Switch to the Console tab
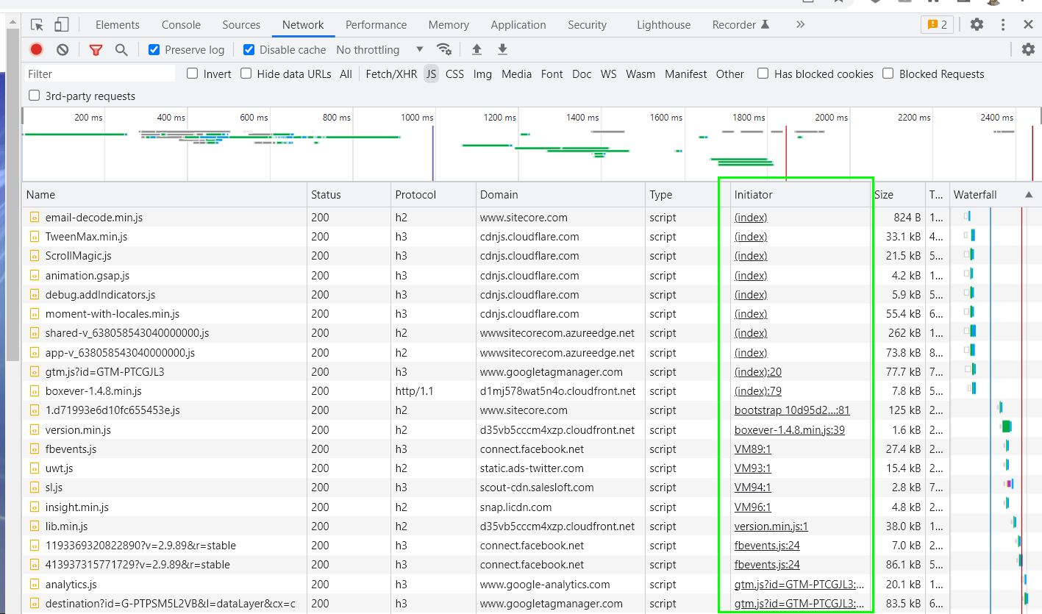Viewport: 1042px width, 614px height. tap(181, 25)
